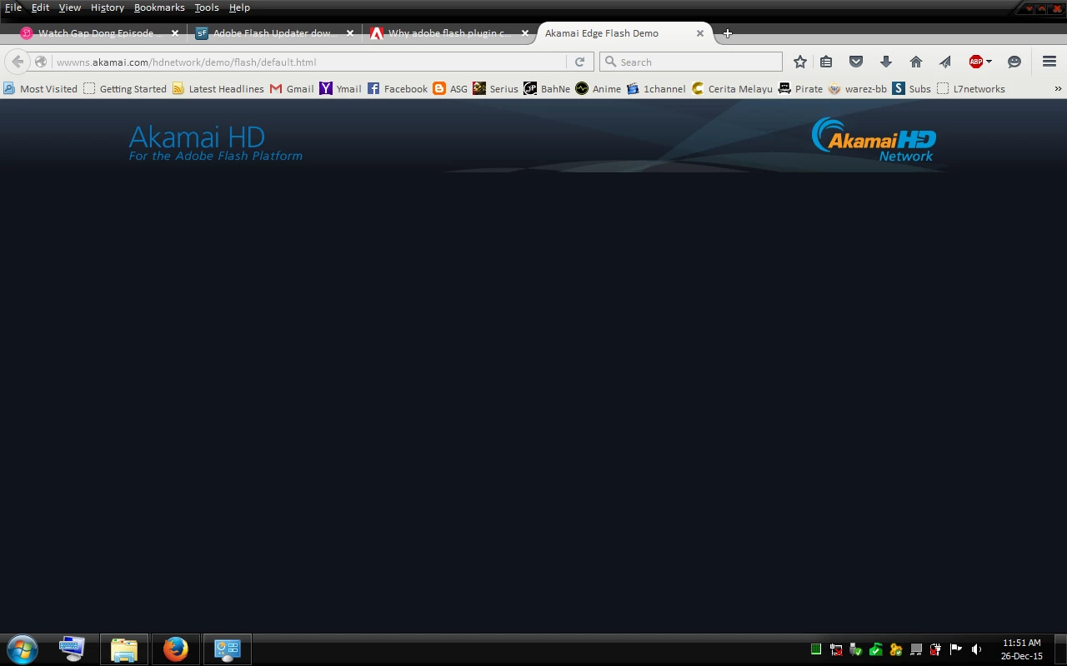1067x666 pixels.
Task: Open Getting Started bookmark
Action: pyautogui.click(x=125, y=88)
